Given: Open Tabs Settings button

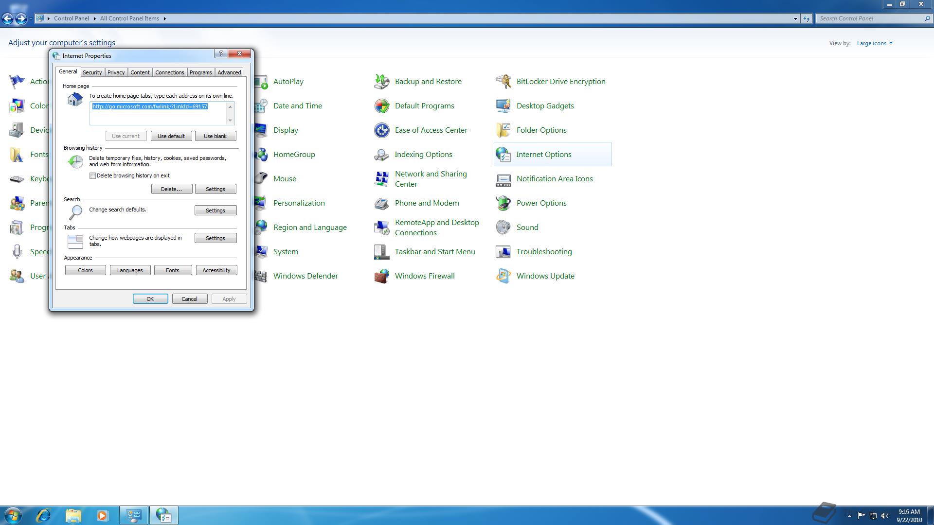Looking at the screenshot, I should click(x=216, y=238).
